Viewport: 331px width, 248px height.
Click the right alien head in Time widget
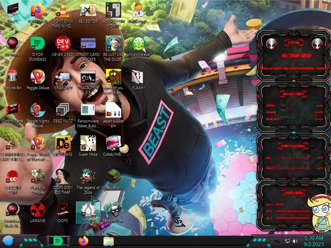coord(317,44)
